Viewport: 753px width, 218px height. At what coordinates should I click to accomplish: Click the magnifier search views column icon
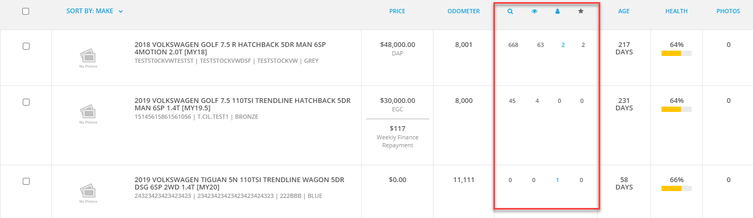[x=510, y=11]
